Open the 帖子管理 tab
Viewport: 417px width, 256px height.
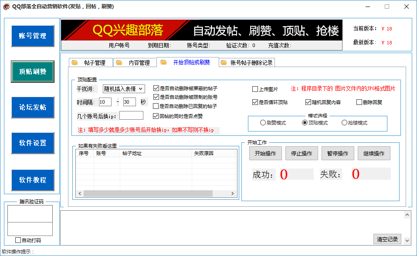coord(91,62)
